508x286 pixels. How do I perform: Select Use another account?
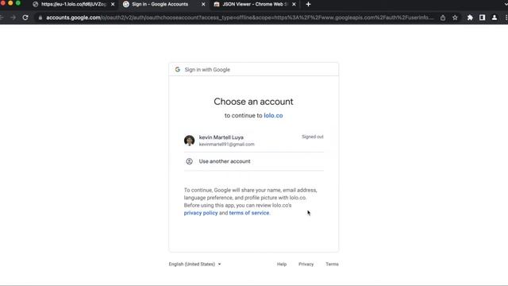pos(254,161)
